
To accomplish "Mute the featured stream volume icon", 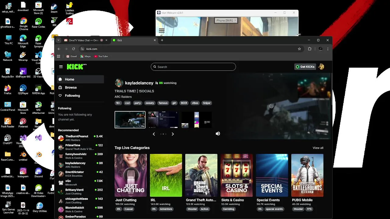I will click(218, 134).
